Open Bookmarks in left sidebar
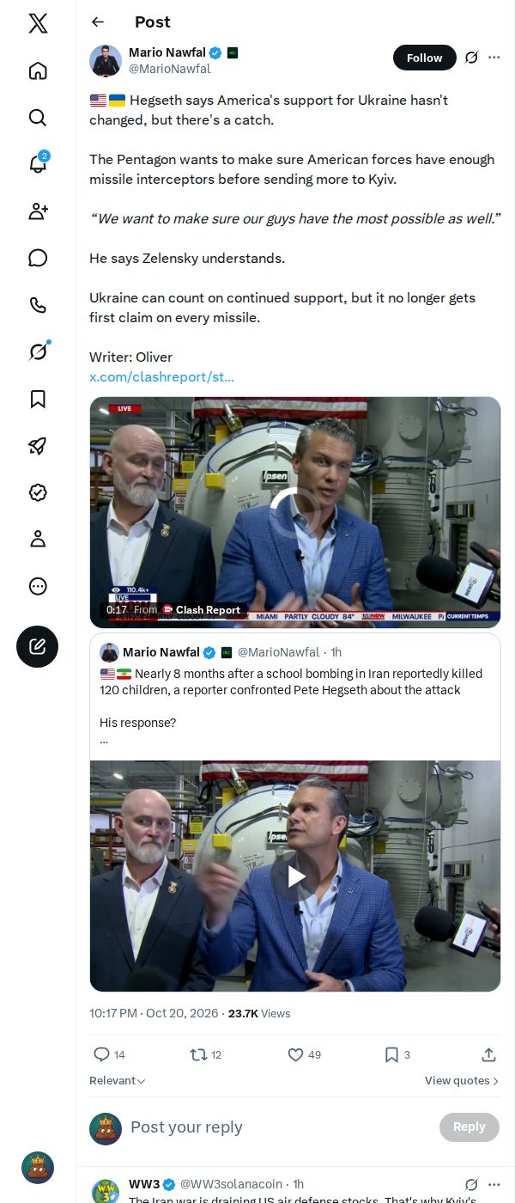 (38, 399)
